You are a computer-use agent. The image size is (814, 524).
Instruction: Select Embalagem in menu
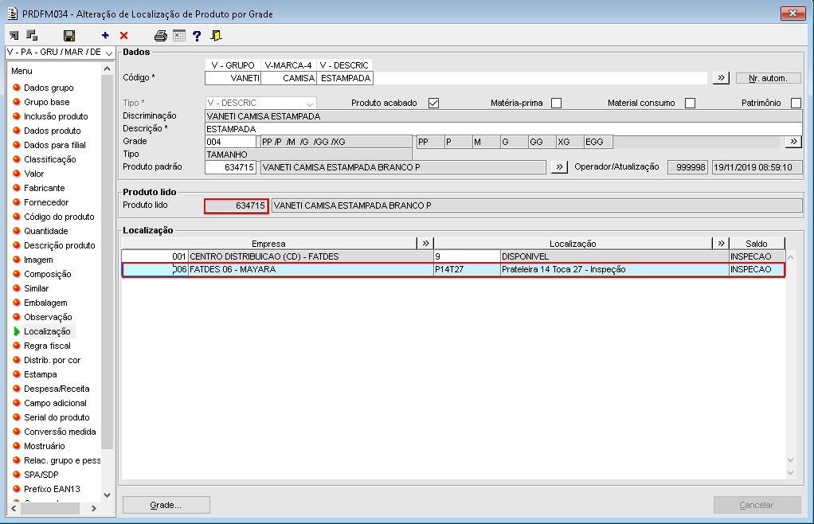tap(45, 303)
